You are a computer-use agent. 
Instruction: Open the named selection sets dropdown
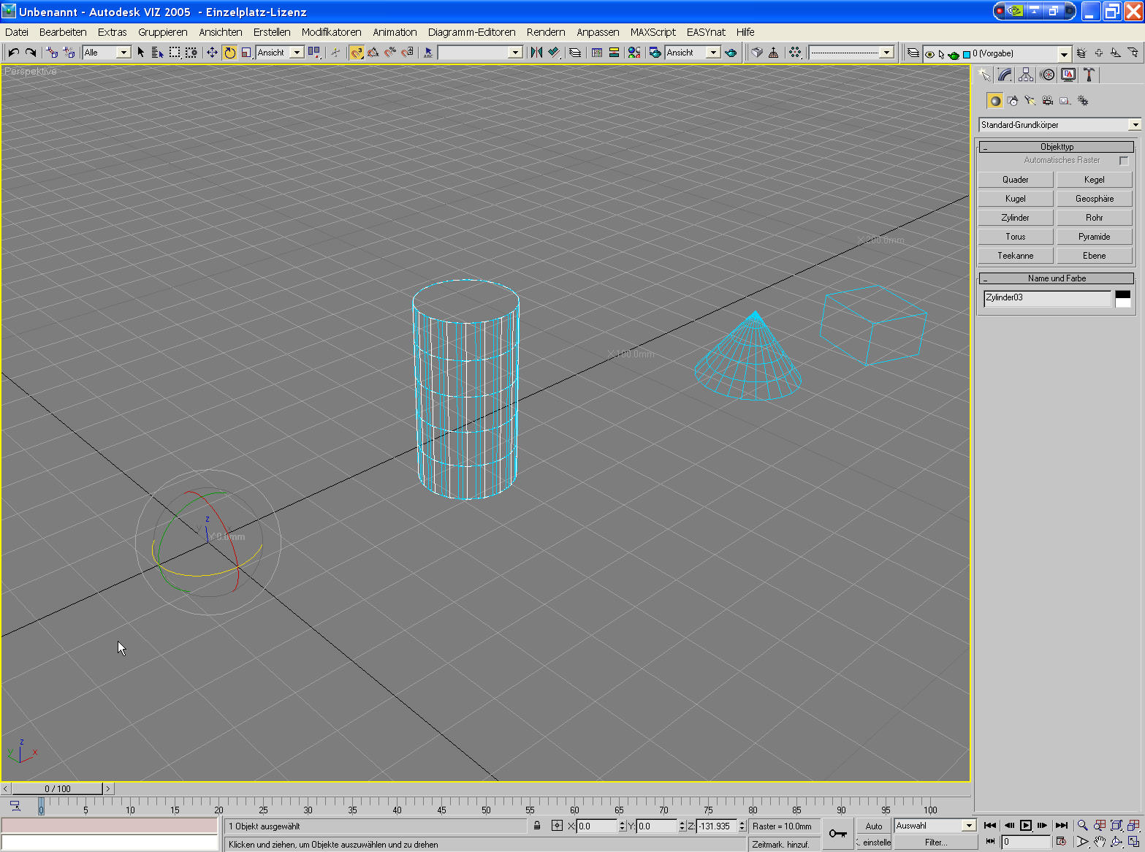[x=480, y=53]
